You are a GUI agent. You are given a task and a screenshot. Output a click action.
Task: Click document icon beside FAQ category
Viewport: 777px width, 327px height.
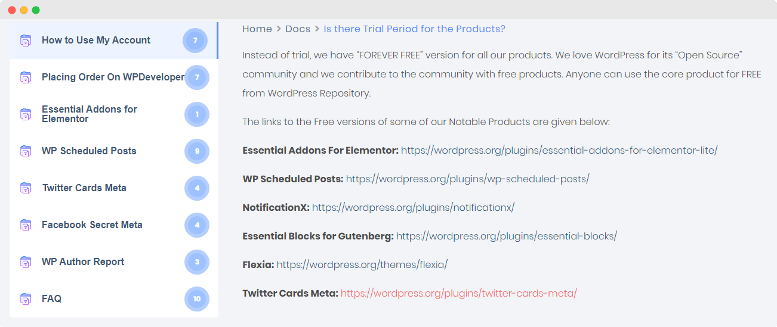click(x=26, y=299)
